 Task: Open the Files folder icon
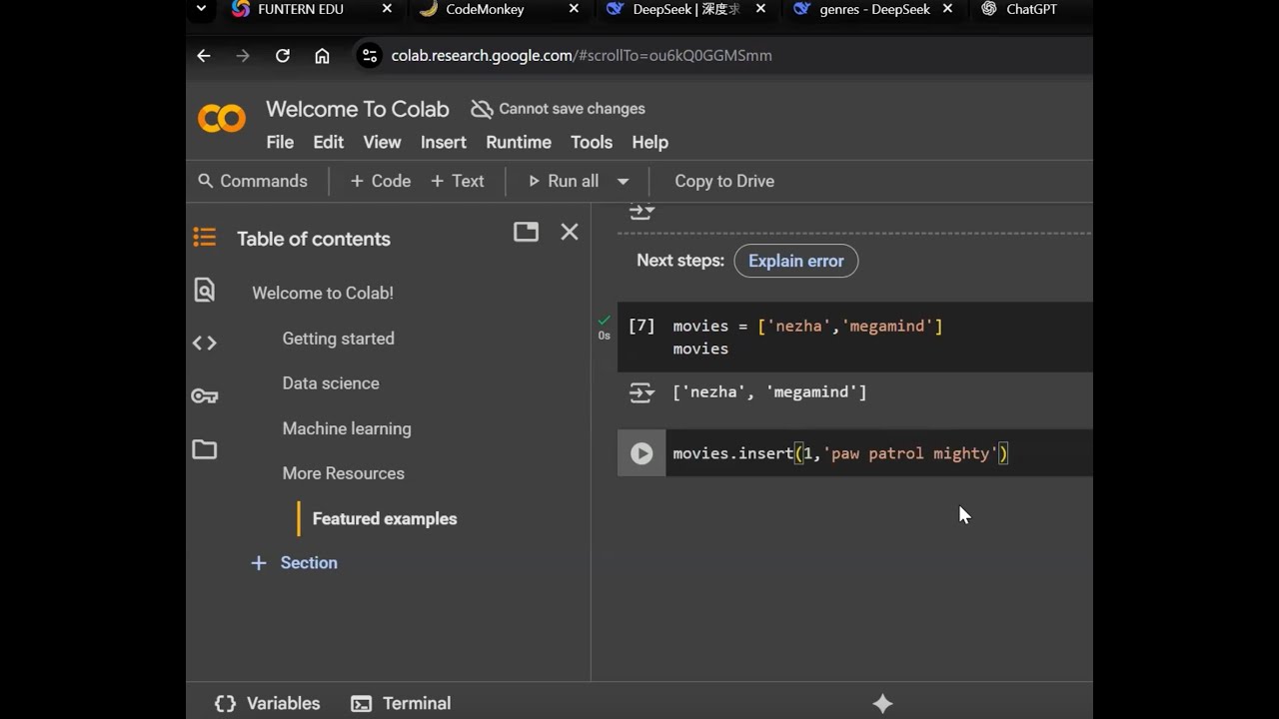pyautogui.click(x=205, y=449)
